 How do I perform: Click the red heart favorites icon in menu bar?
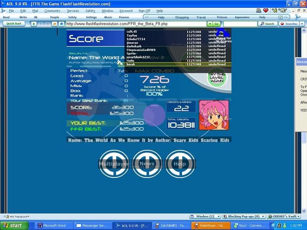click(266, 11)
